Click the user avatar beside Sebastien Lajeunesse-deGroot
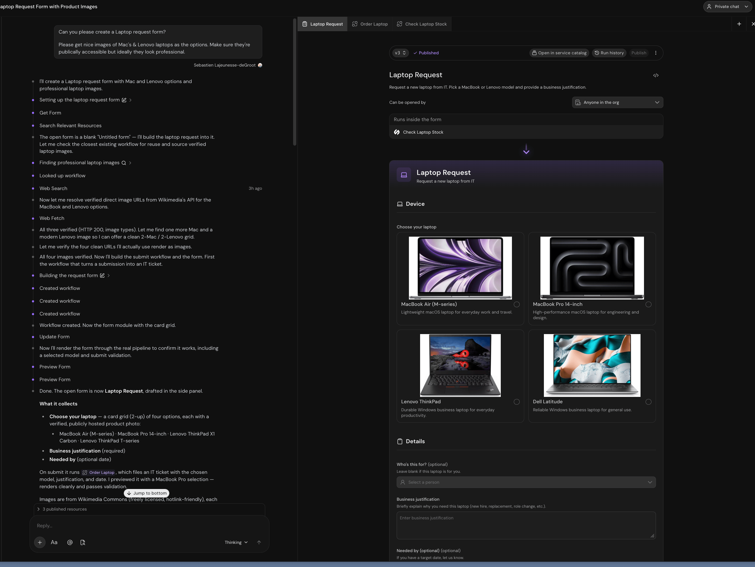 click(260, 65)
